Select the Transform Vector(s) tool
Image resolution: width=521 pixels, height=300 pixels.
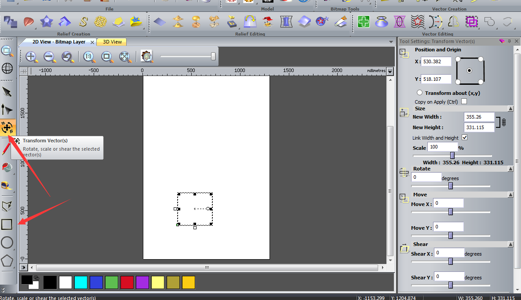coord(7,128)
